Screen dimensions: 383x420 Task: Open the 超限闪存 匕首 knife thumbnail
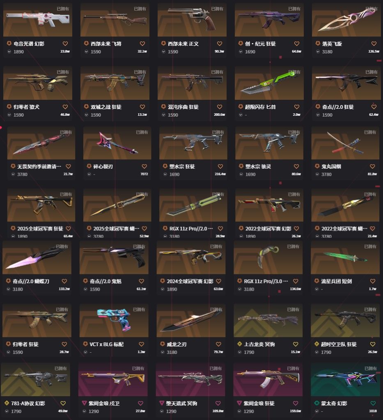point(269,83)
